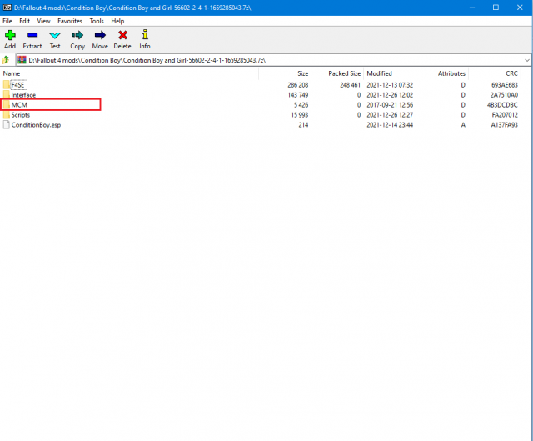
Task: Click the Add green plus icon
Action: coord(10,35)
